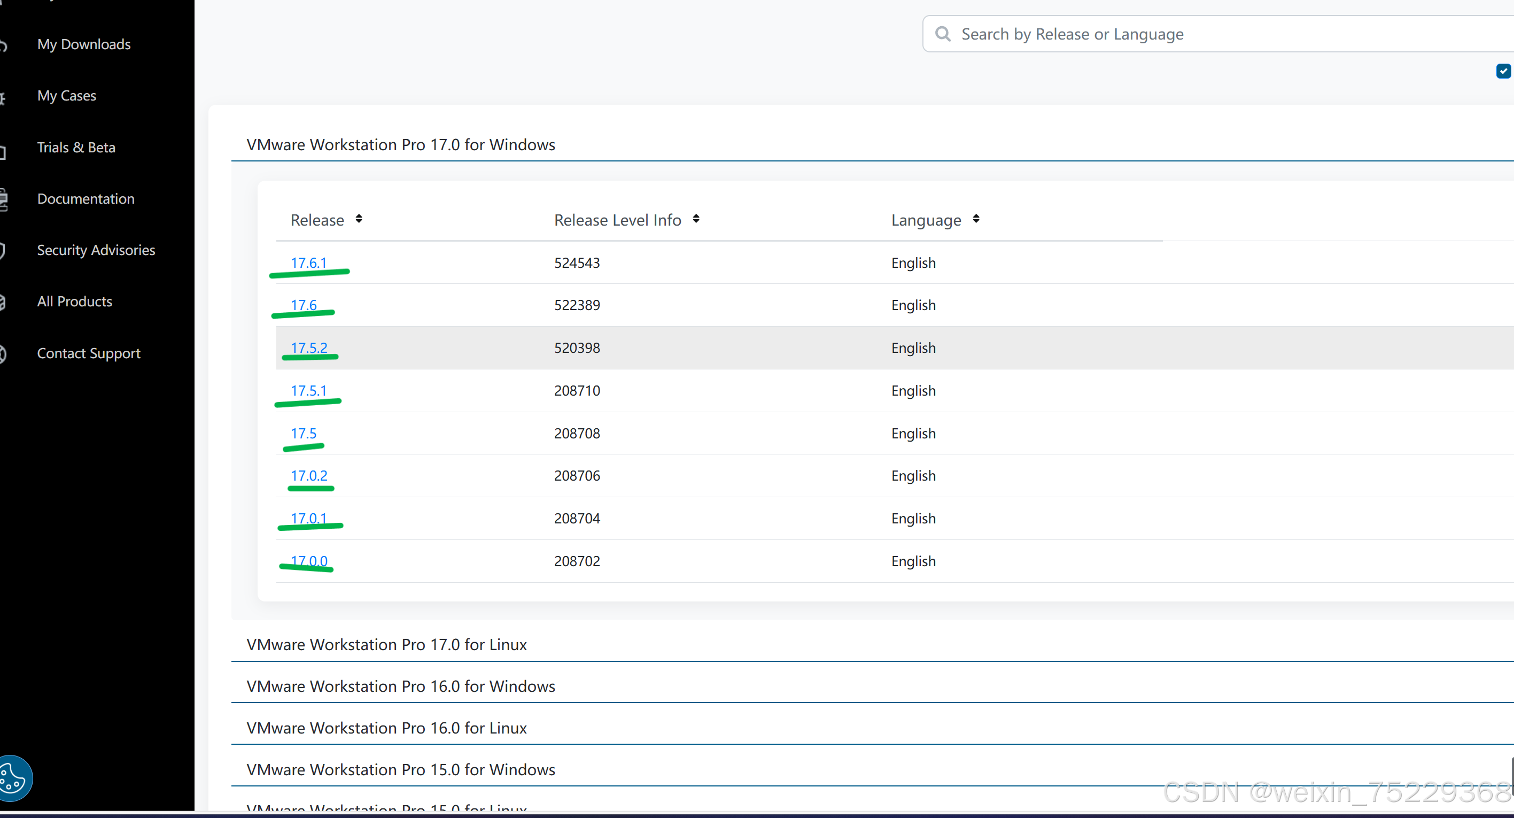Go to Trials & Beta menu
The width and height of the screenshot is (1514, 818).
point(76,148)
